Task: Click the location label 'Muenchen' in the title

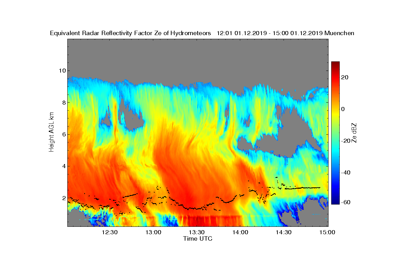Action: [339, 33]
